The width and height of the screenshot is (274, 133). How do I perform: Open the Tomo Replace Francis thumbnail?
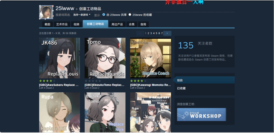(x=105, y=58)
